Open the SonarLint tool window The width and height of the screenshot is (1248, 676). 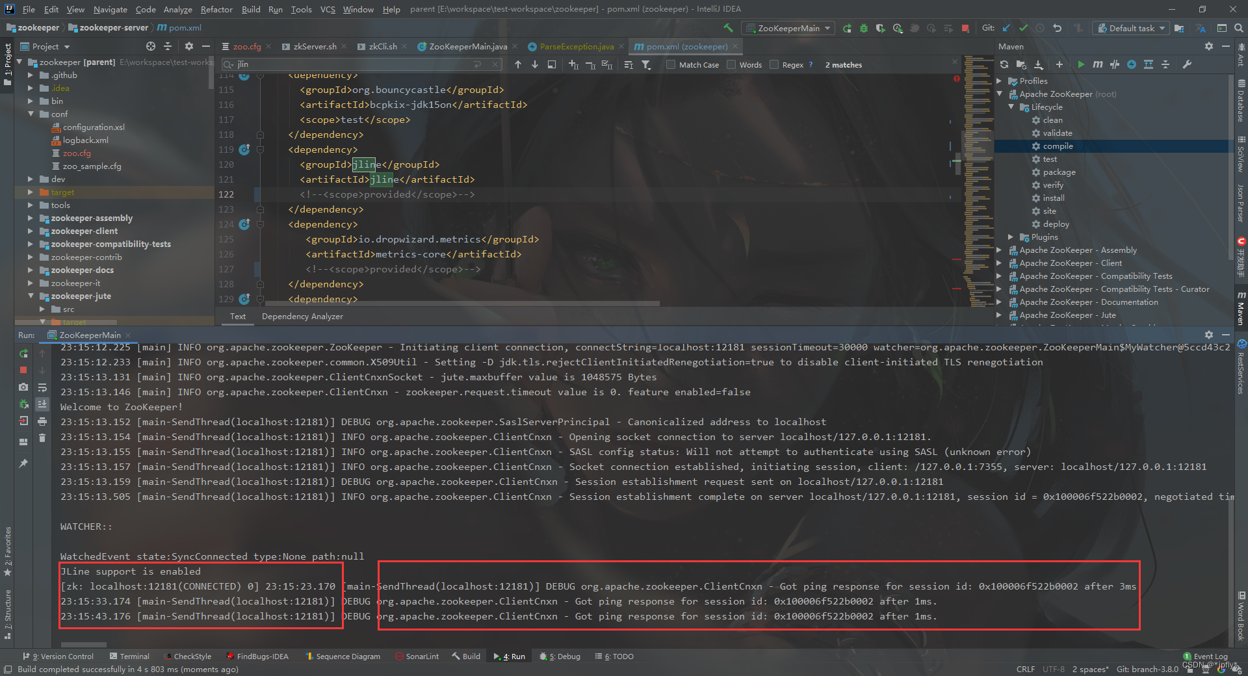(x=417, y=656)
